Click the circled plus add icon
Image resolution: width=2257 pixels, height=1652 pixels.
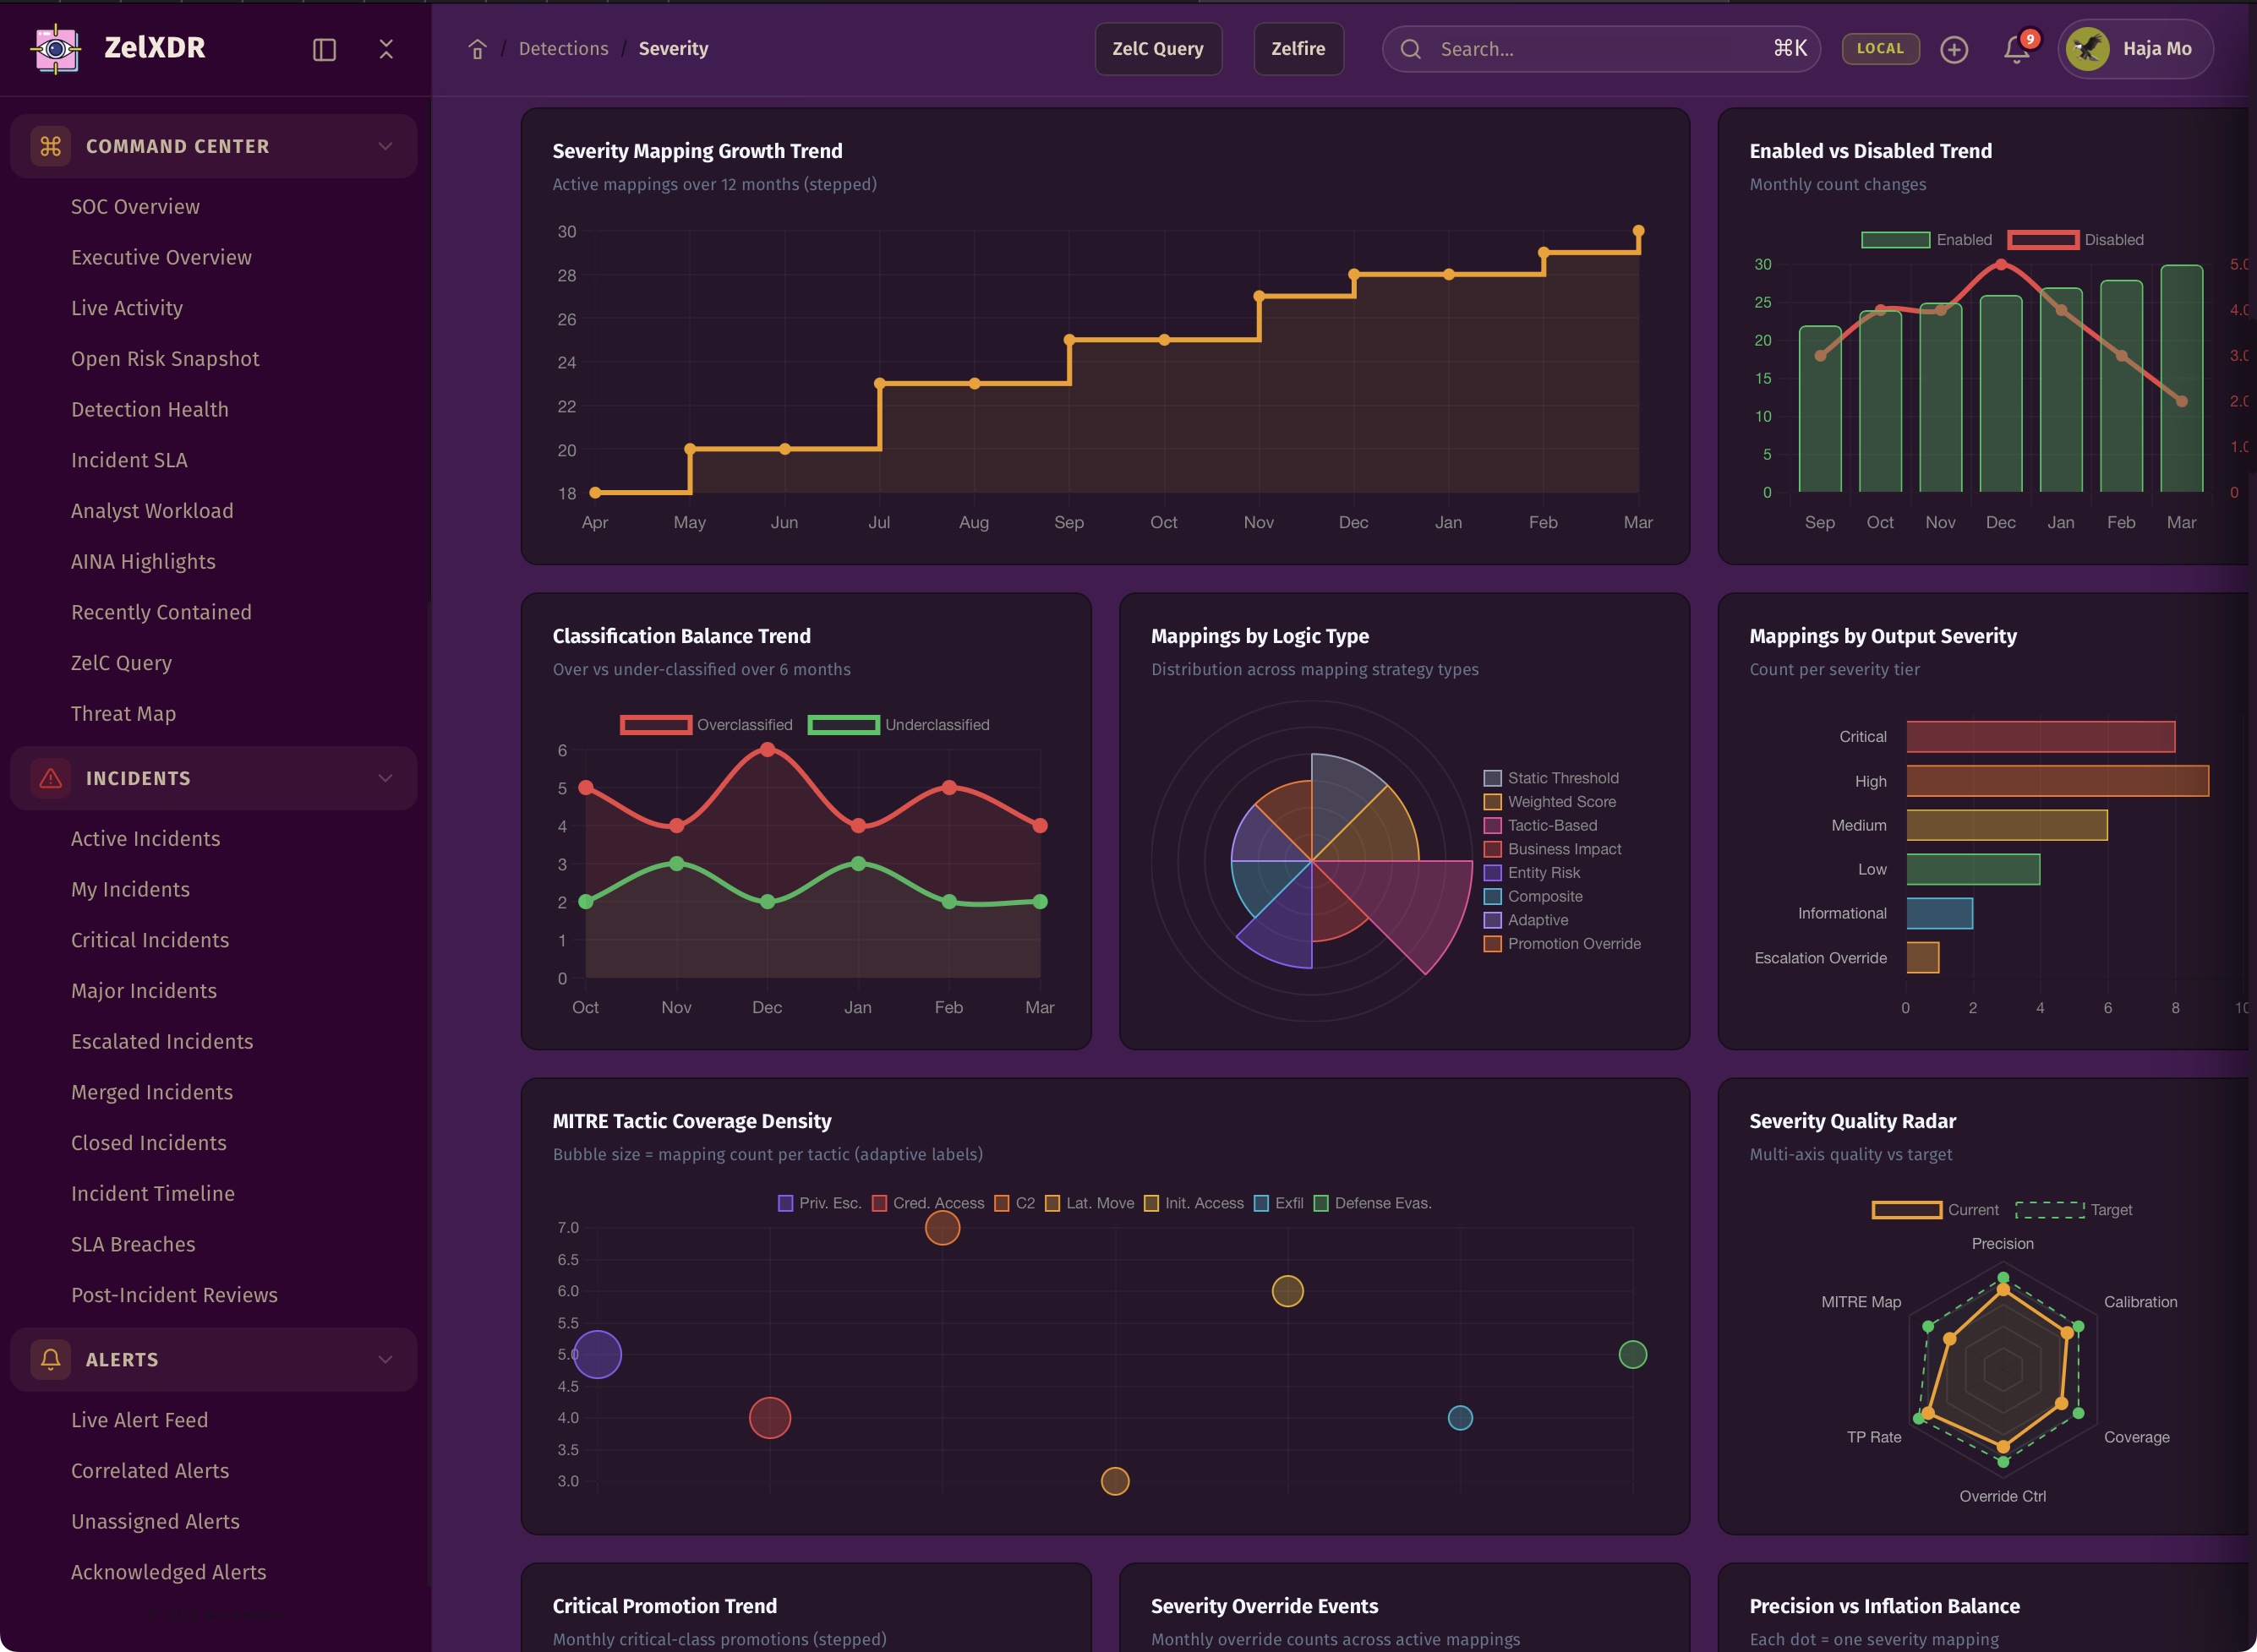1953,49
